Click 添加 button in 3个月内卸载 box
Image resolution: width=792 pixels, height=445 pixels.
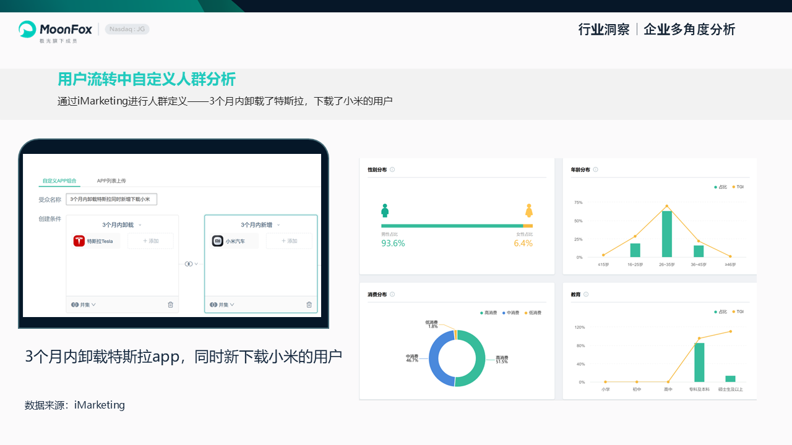(x=150, y=241)
